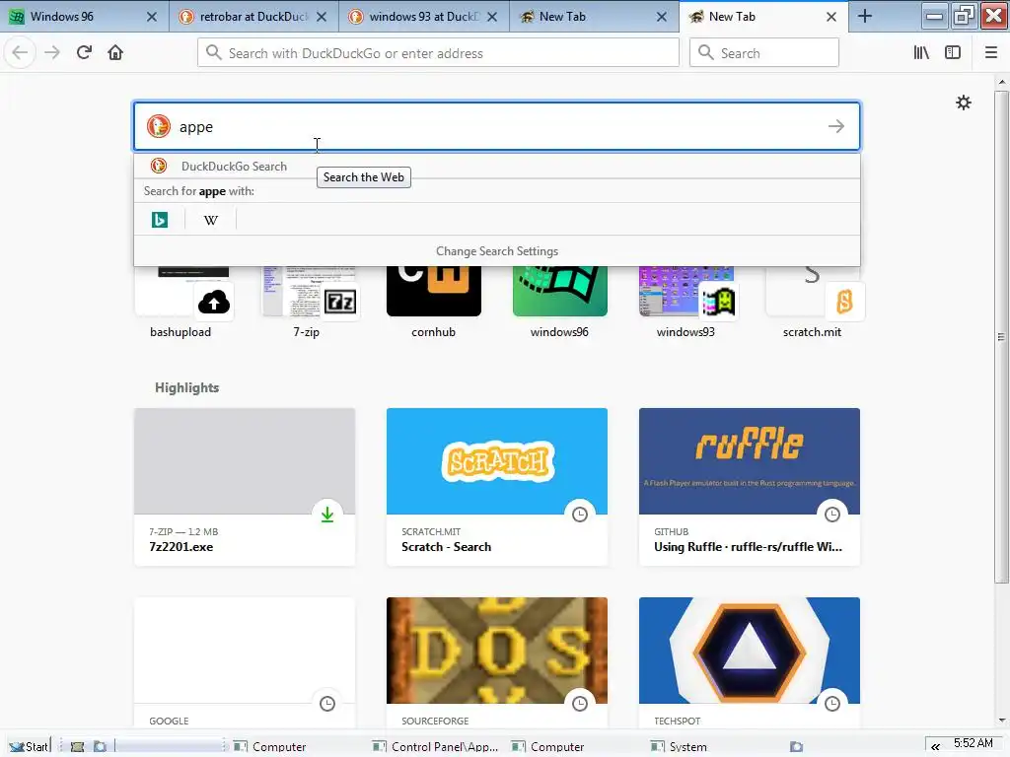Open the 7-zip top site
This screenshot has width=1010, height=757.
[x=307, y=303]
